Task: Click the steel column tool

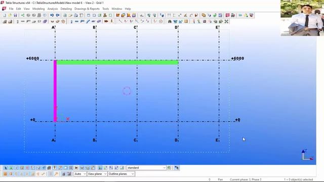Action: 17,21
